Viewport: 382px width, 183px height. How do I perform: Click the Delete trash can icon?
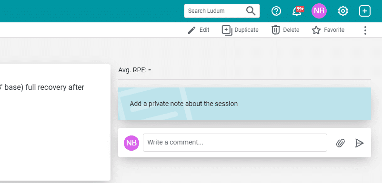coord(275,30)
